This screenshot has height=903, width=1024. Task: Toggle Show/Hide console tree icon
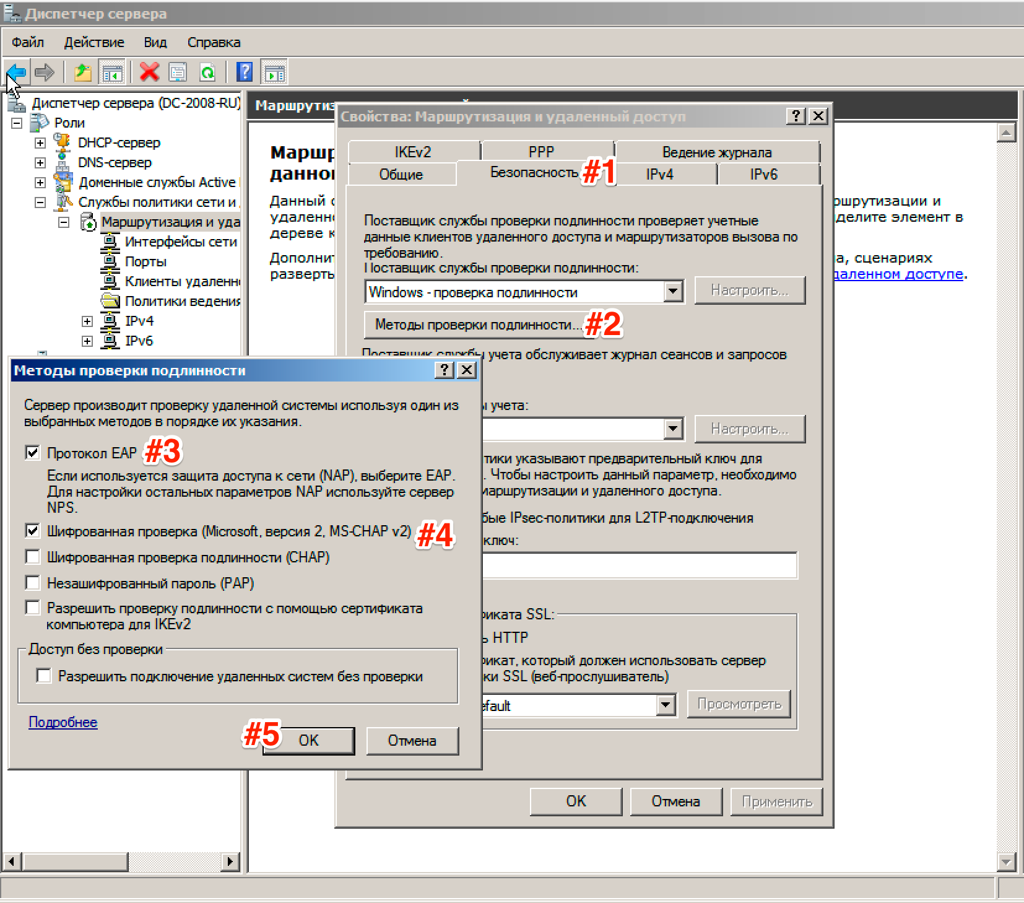click(x=112, y=72)
